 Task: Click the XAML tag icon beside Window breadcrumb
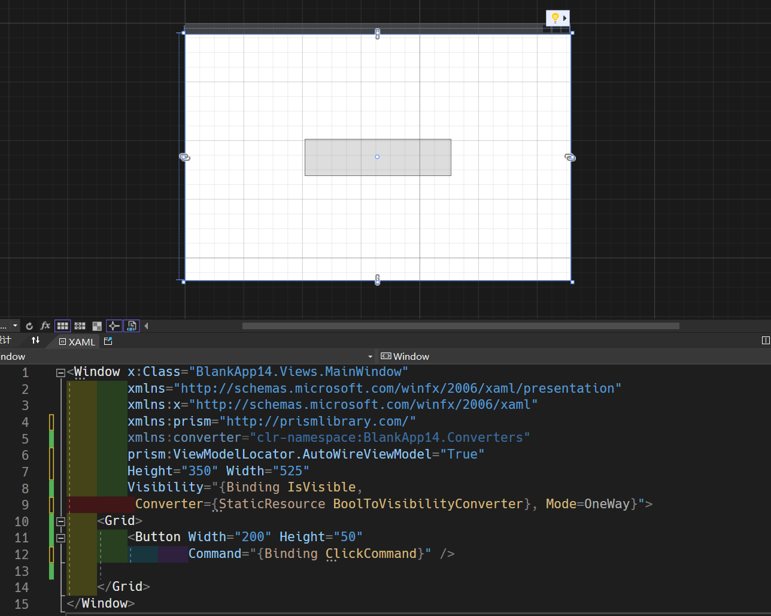[x=385, y=356]
